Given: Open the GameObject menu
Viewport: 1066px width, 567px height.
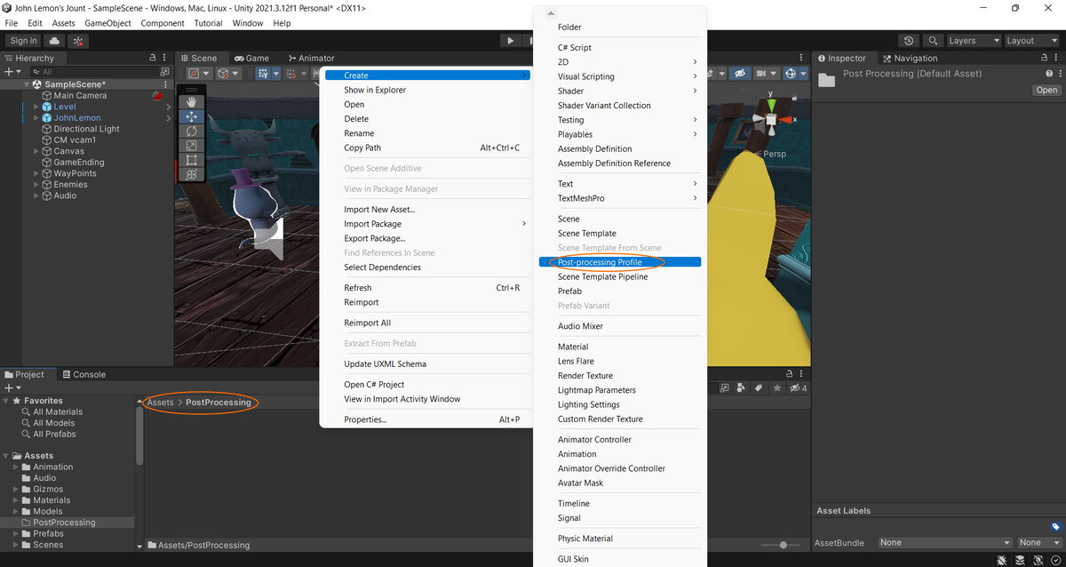Looking at the screenshot, I should (107, 23).
